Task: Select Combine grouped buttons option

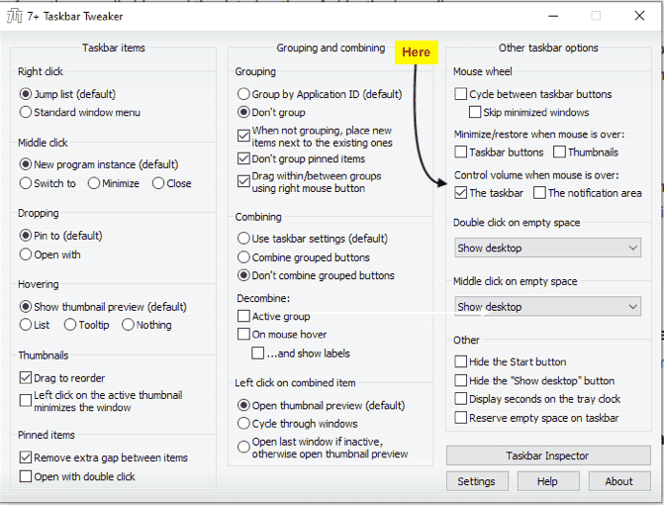Action: pos(244,257)
